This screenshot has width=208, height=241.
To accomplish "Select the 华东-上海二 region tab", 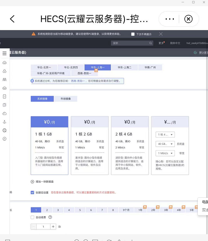I will tap(124, 67).
